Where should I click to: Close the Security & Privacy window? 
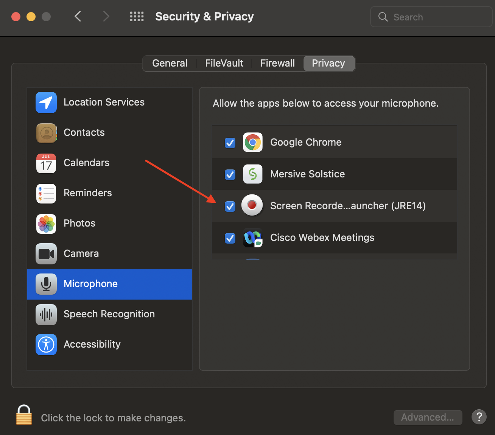coord(16,17)
